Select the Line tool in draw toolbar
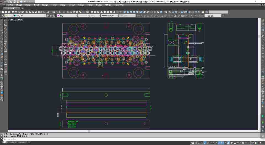 [x=2, y=20]
